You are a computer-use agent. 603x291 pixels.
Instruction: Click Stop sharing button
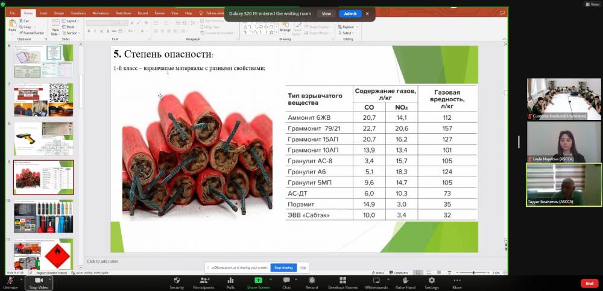[284, 268]
